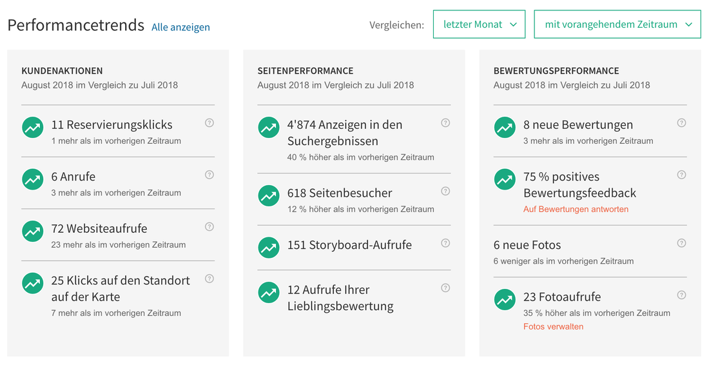This screenshot has width=709, height=365.
Task: Click the KUNDENAKTIONEN section heading
Action: point(62,70)
